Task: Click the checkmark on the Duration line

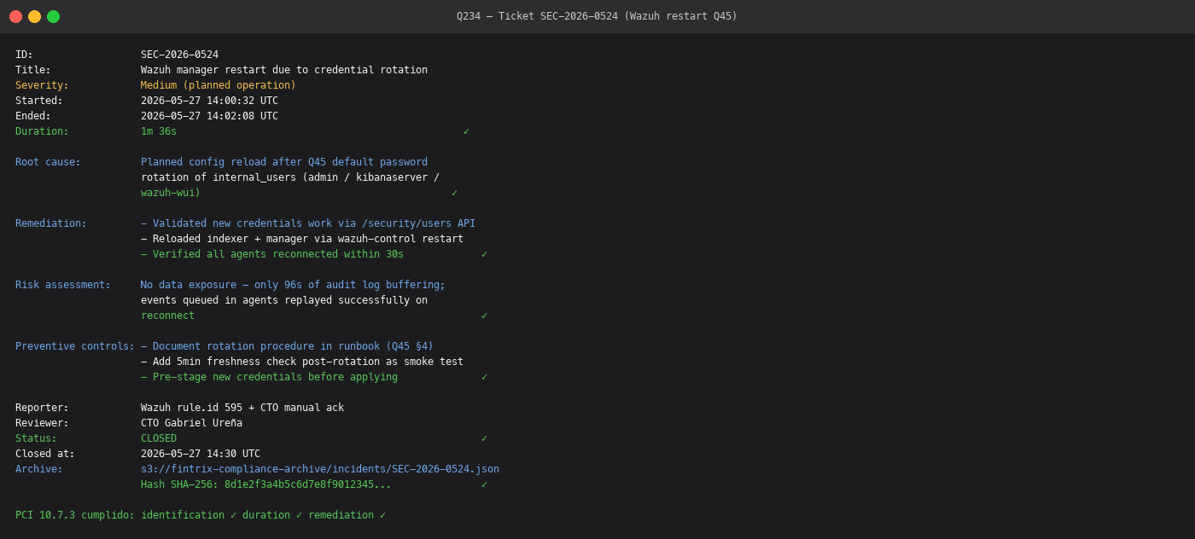Action: pos(466,131)
